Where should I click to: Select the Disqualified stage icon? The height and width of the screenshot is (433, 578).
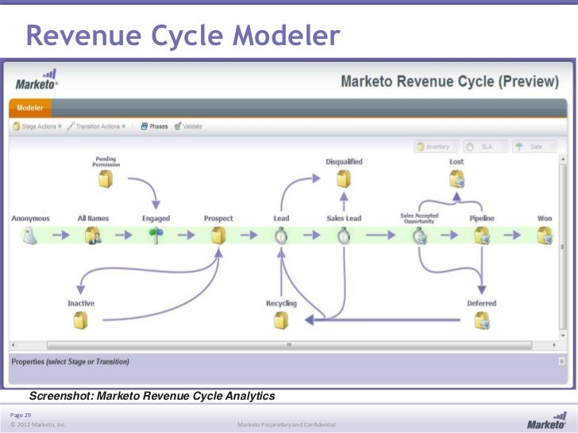coord(344,179)
